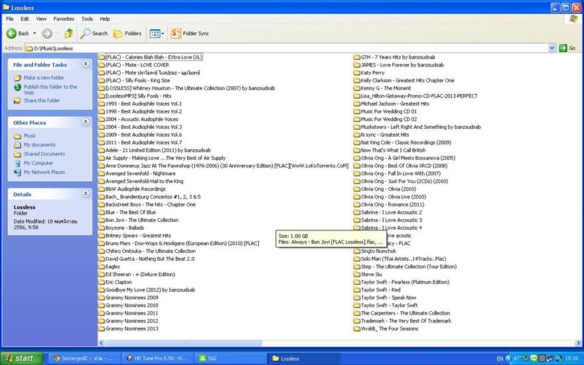Open the Edit menu
Viewport: 584px width, 365px height.
point(25,19)
